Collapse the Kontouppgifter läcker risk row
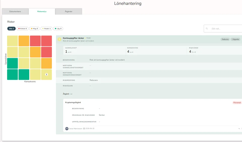242x142 pixels. pyautogui.click(x=149, y=39)
